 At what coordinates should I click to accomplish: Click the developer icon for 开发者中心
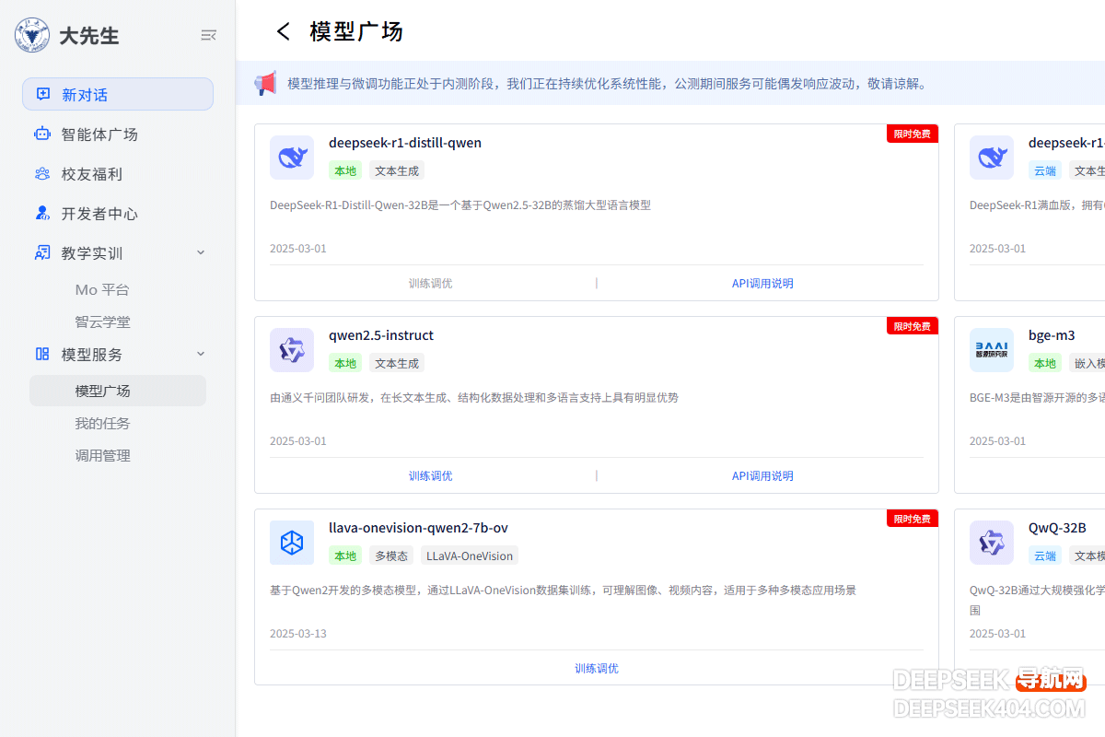pos(42,213)
